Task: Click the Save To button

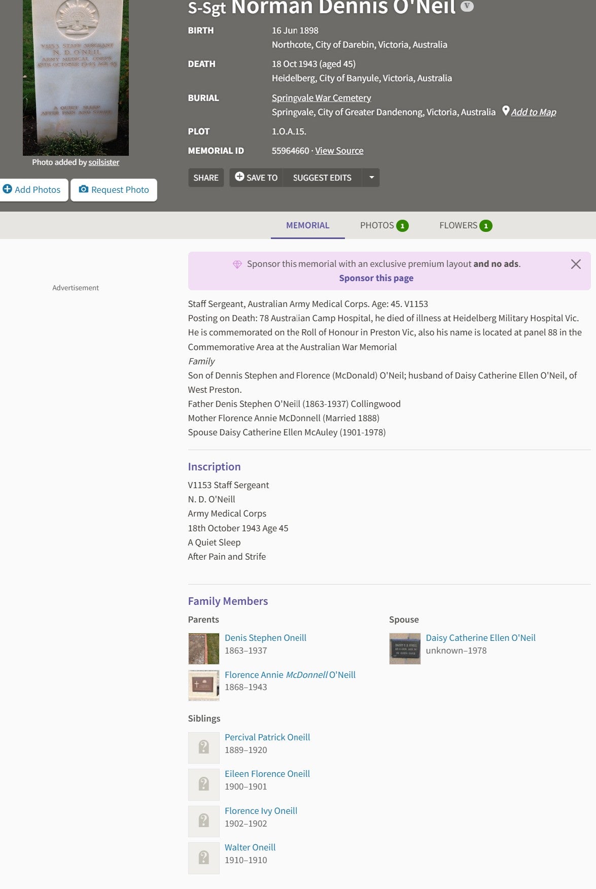Action: [x=256, y=178]
